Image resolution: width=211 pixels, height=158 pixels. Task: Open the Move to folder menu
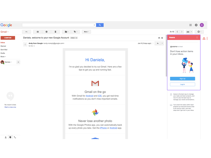coord(66,32)
